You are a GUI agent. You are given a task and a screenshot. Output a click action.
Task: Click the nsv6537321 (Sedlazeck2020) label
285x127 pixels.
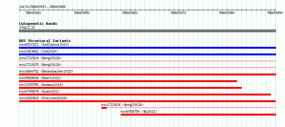tap(44, 45)
